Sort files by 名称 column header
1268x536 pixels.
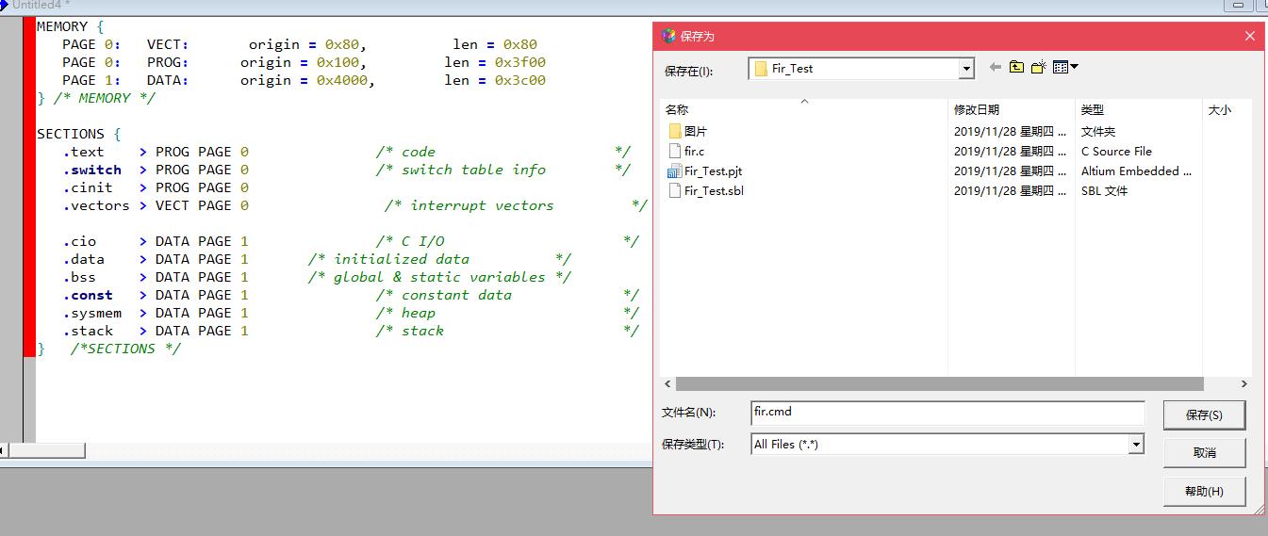tap(677, 110)
